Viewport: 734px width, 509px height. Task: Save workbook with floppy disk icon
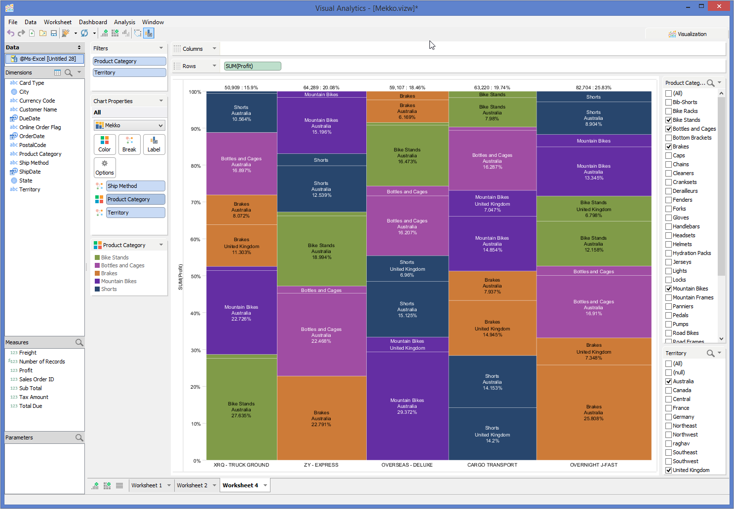coord(54,33)
